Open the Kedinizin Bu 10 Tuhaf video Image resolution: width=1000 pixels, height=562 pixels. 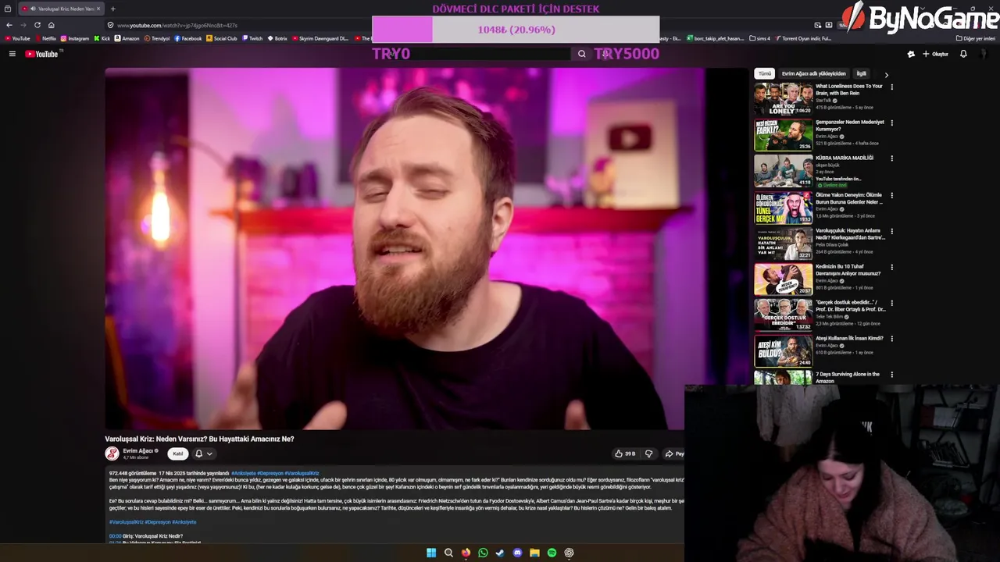pyautogui.click(x=783, y=279)
